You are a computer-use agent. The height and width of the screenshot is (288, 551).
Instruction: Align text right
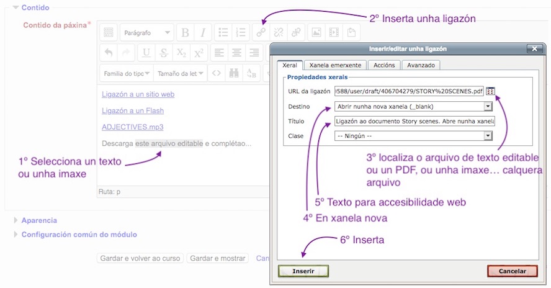coord(254,53)
